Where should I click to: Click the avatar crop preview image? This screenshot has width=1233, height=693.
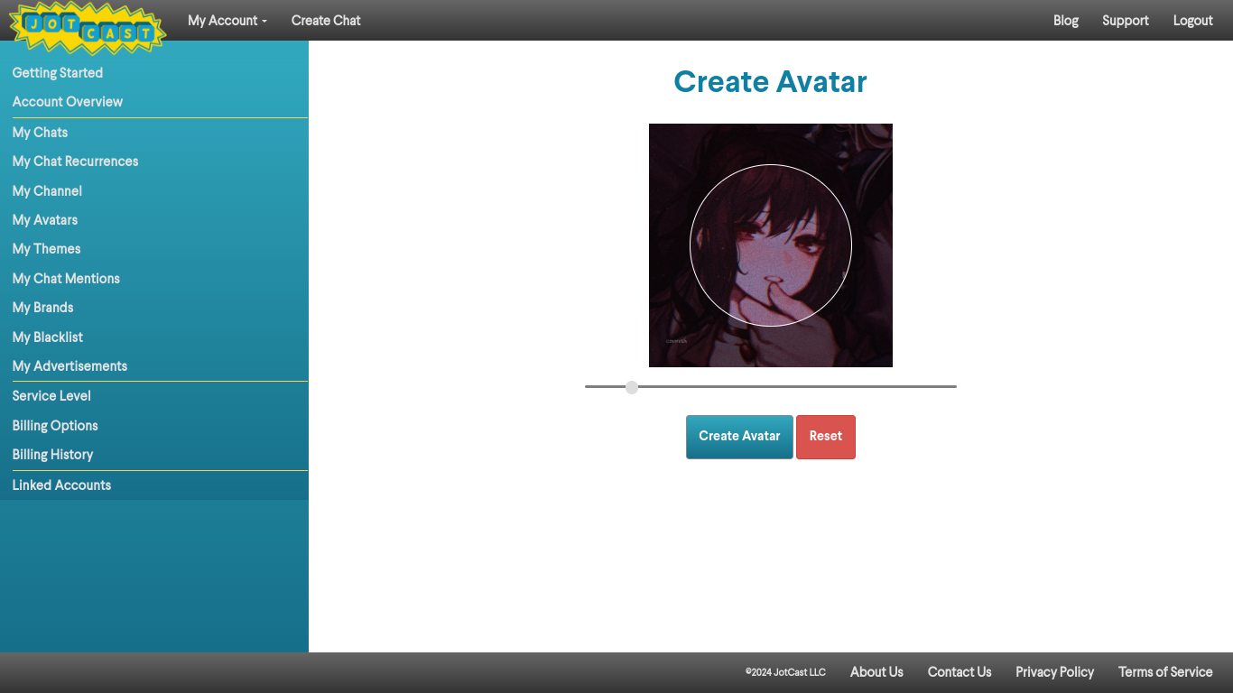pos(771,245)
